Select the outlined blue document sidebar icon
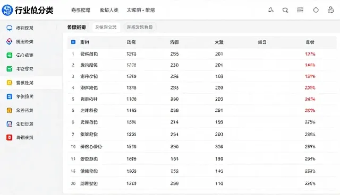Image resolution: width=340 pixels, height=195 pixels. (x=10, y=124)
